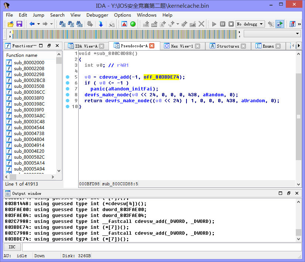This screenshot has width=305, height=262.
Task: Open a file using the folder icon
Action: pyautogui.click(x=11, y=24)
